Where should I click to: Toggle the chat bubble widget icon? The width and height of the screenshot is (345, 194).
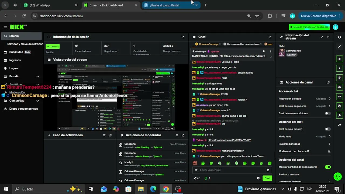(339, 87)
